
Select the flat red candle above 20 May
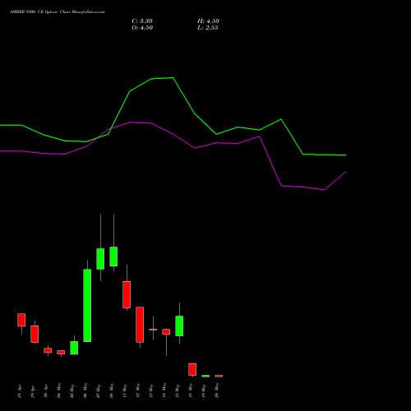219,376
